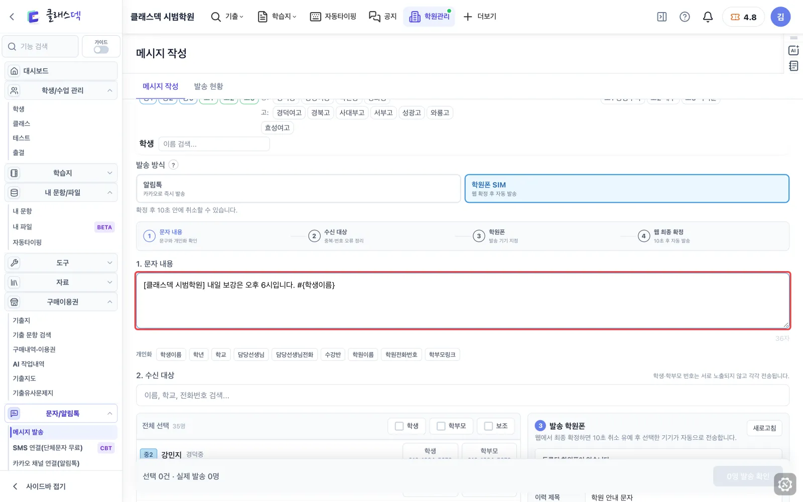
Task: Switch to the 발송 현황 tab
Action: tap(208, 86)
